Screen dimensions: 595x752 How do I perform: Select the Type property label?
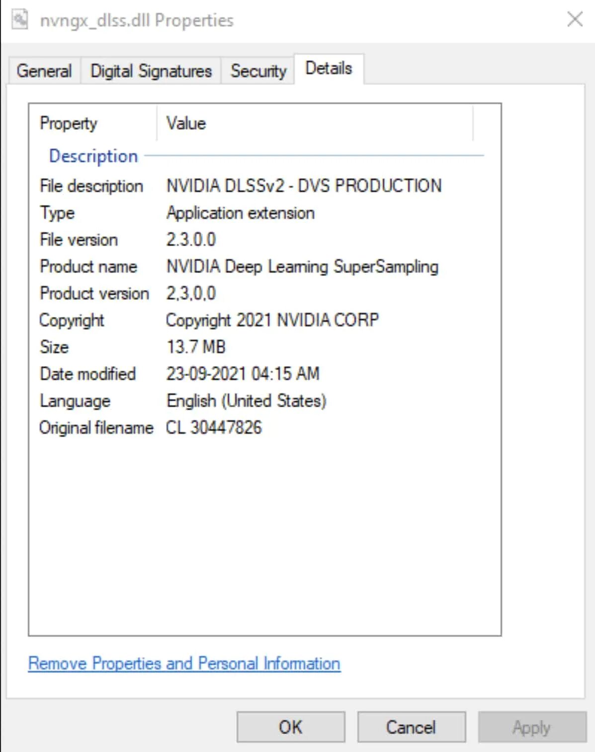coord(57,213)
